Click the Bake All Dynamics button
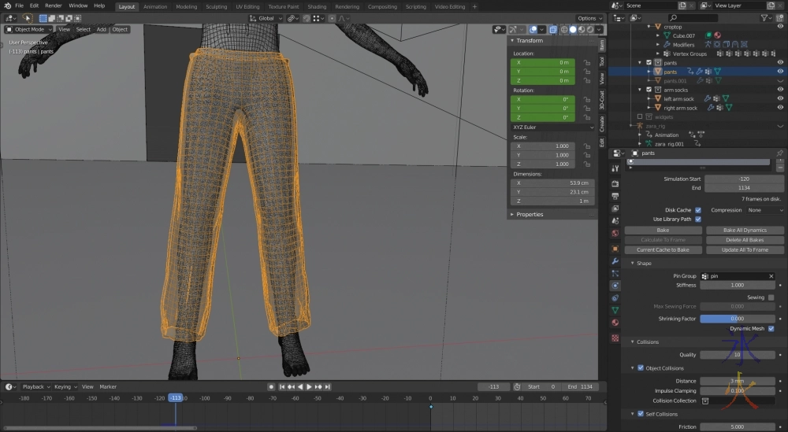The width and height of the screenshot is (788, 432). point(745,231)
